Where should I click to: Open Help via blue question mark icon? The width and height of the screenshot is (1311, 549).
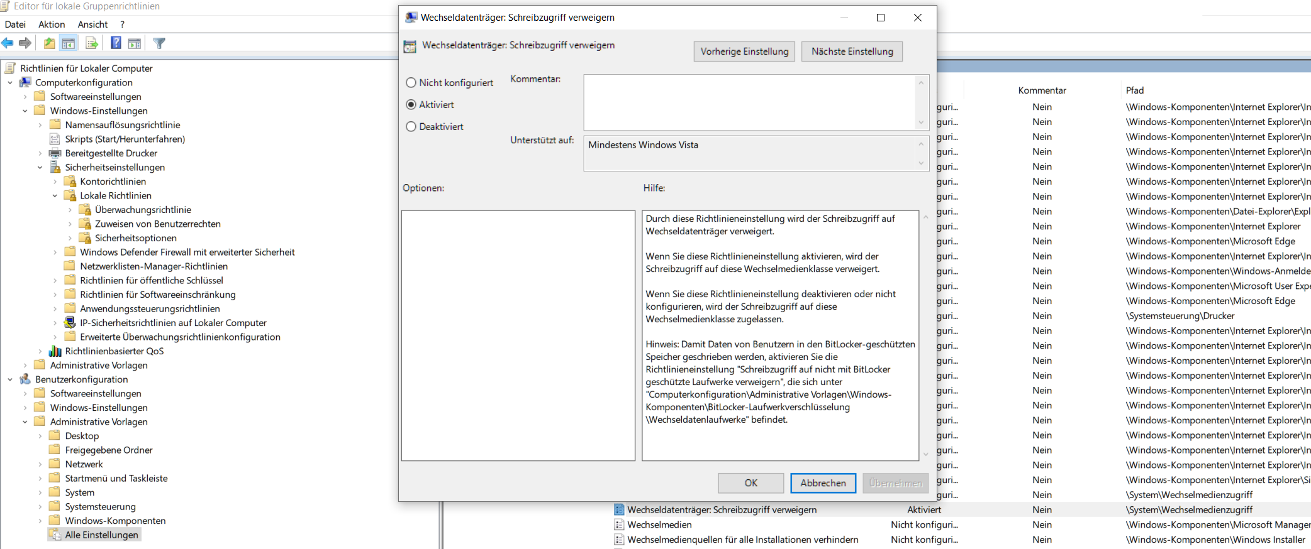116,43
